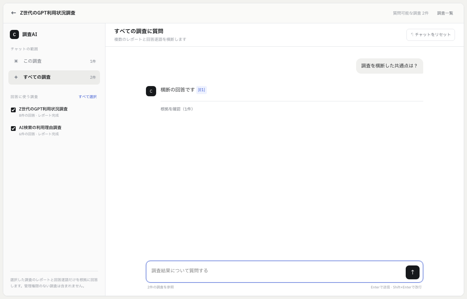Select the すべての調査 scope
This screenshot has height=299, width=467.
[x=54, y=77]
